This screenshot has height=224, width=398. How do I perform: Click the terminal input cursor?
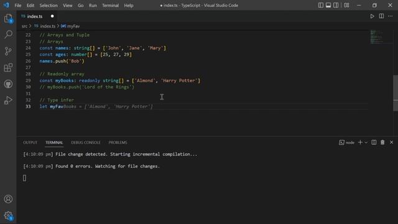click(x=24, y=178)
